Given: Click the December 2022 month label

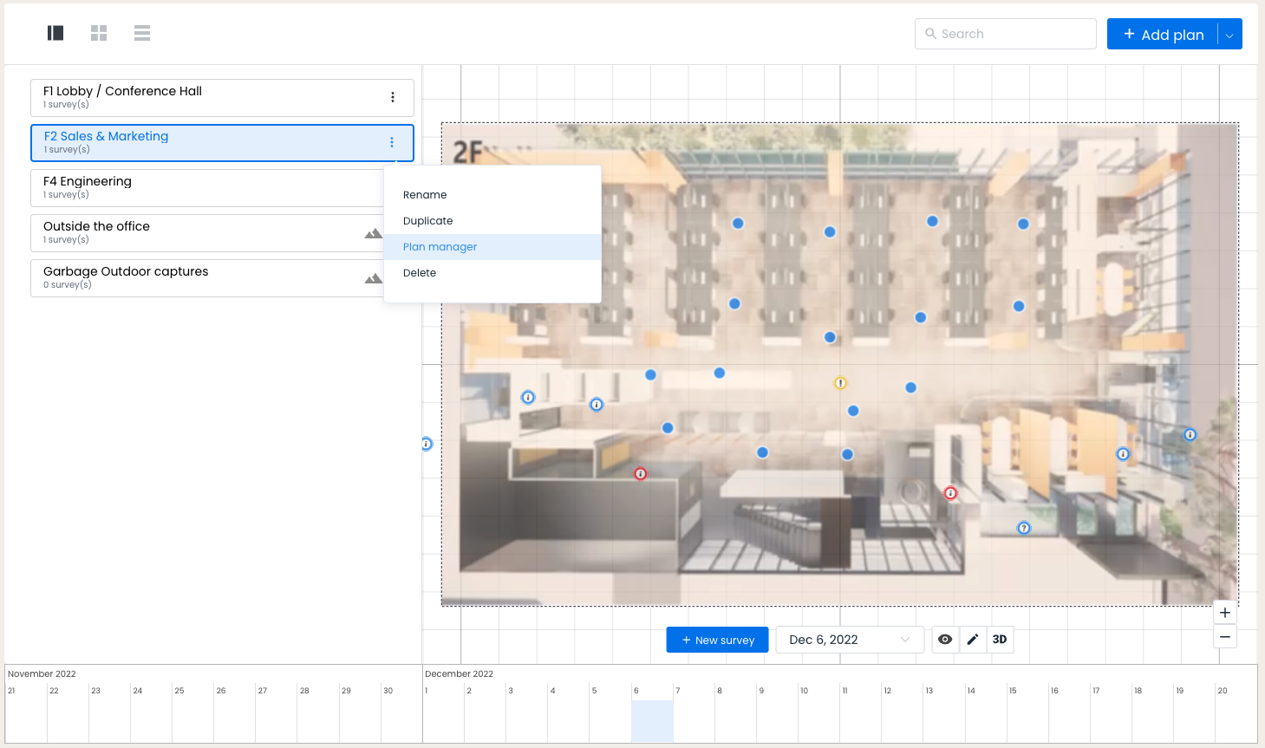Looking at the screenshot, I should (459, 673).
